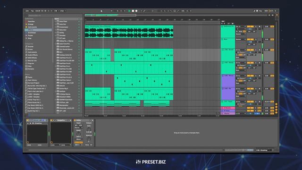The height and width of the screenshot is (170, 302).
Task: Open the Master track output 1/2 chooser
Action: point(241,114)
